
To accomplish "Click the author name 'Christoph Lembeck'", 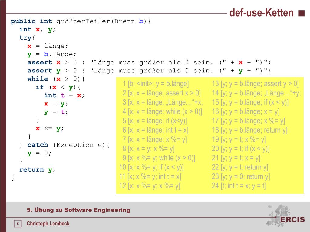I will coord(48,224).
